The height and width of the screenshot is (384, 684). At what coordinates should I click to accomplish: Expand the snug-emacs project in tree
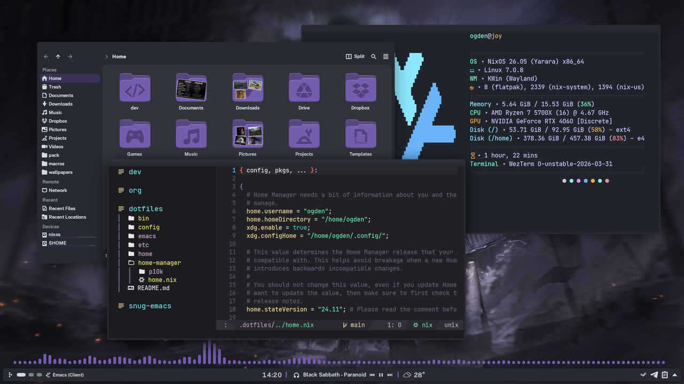(145, 306)
